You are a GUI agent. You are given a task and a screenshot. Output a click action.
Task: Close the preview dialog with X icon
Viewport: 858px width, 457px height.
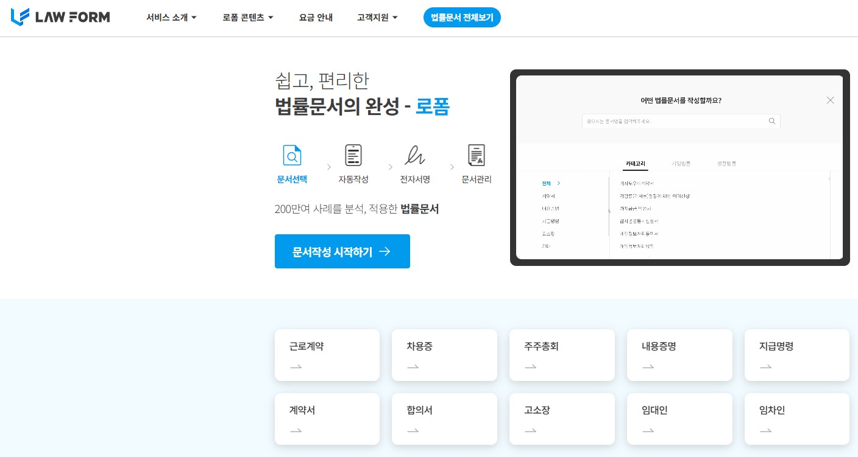tap(830, 100)
